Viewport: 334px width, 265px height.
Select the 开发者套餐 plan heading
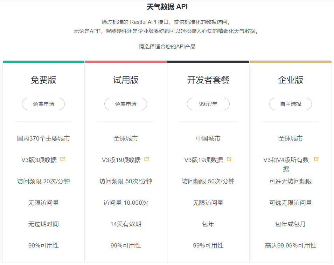tap(208, 80)
